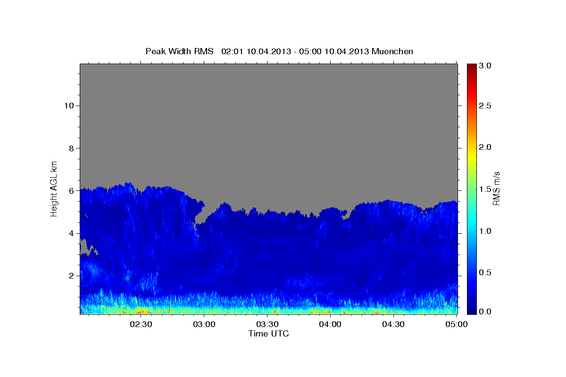Click the 04:00 time tick label
Image resolution: width=566 pixels, height=377 pixels.
click(x=330, y=324)
